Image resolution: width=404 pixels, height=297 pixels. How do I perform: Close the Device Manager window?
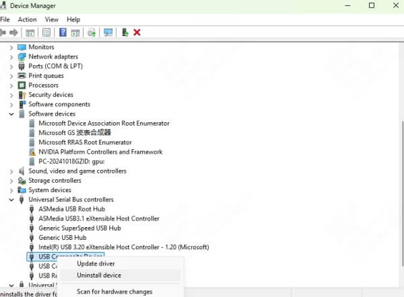click(x=396, y=5)
